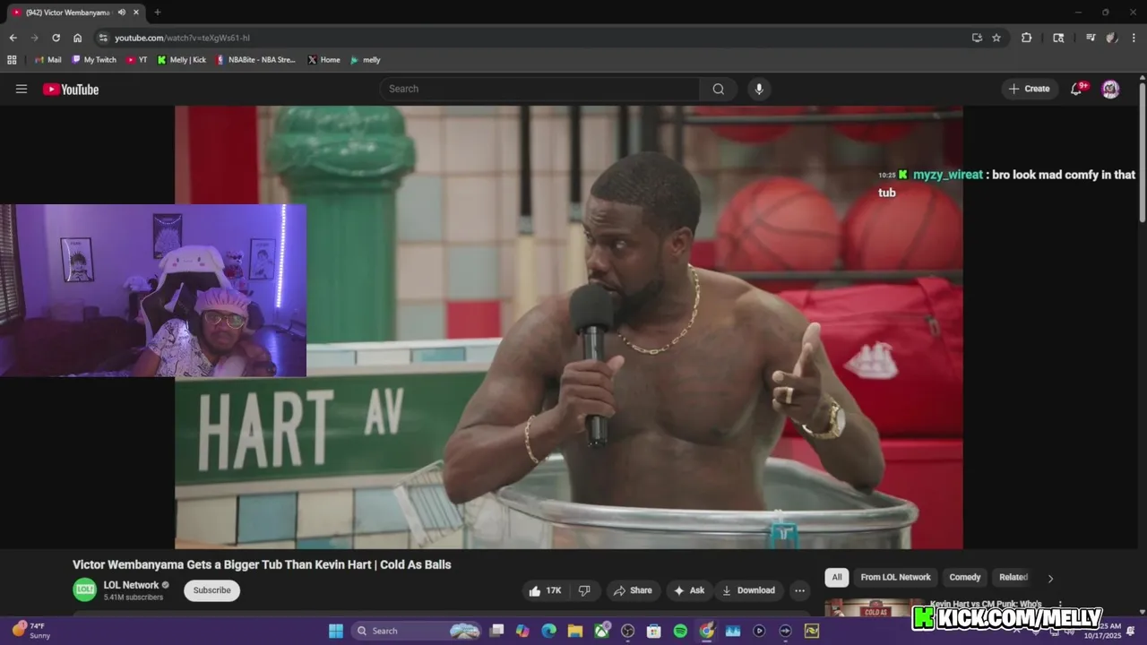Open Chrome's three-dot menu
Image resolution: width=1147 pixels, height=645 pixels.
pyautogui.click(x=1134, y=38)
